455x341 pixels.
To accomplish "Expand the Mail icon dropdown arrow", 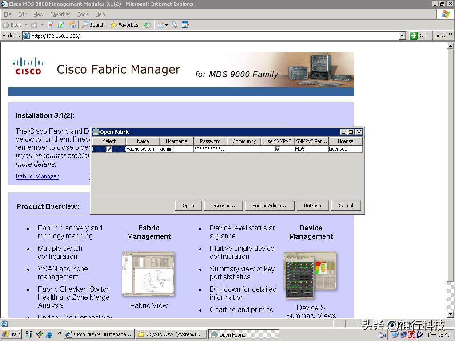I will click(166, 25).
